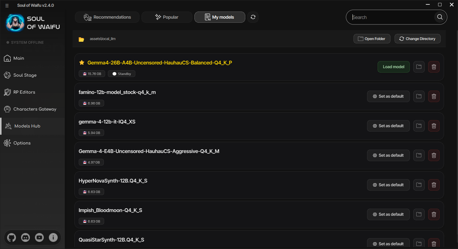Viewport: 458px width, 249px height.
Task: Open folder icon for gemma-4-12b-it-IQ4_XS
Action: pos(419,126)
